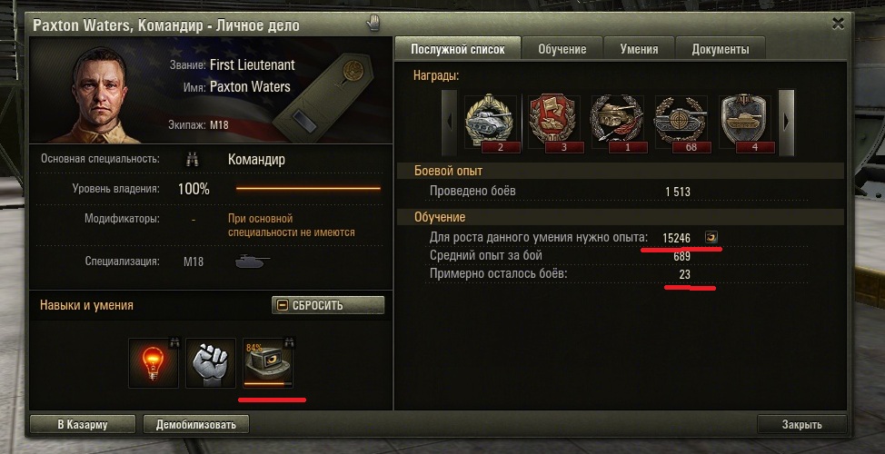This screenshot has width=885, height=454.
Task: Open the first award medal with count 2
Action: point(490,123)
